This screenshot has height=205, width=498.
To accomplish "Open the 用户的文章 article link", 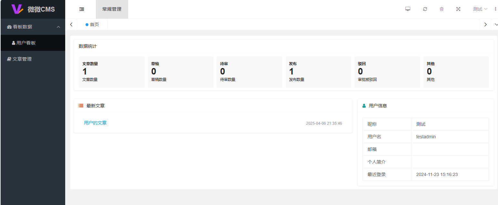I will pos(95,123).
